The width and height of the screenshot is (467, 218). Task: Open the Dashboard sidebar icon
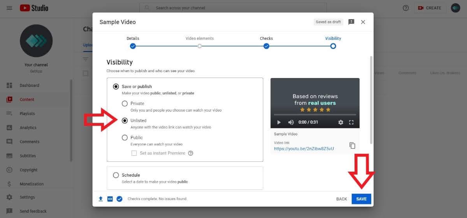click(x=9, y=85)
